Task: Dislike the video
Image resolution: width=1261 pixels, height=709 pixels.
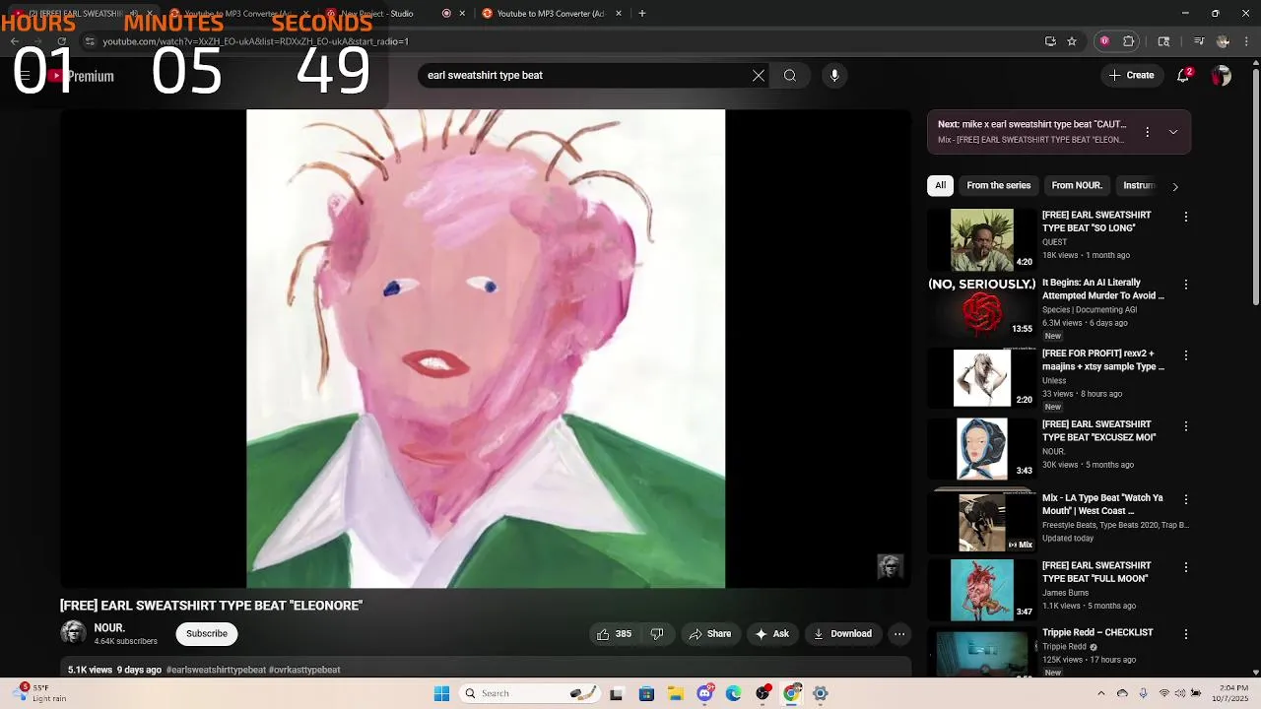Action: (x=657, y=634)
